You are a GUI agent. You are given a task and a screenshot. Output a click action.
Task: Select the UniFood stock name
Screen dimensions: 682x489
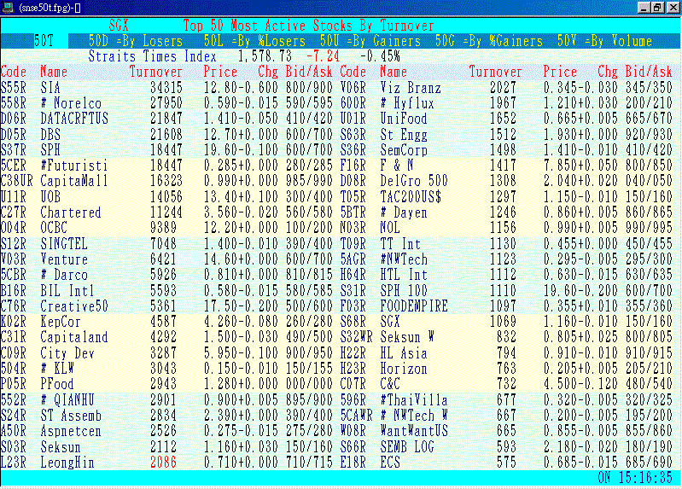(x=404, y=119)
